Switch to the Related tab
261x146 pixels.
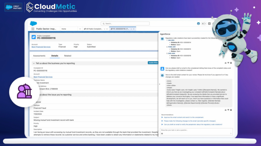pyautogui.click(x=68, y=56)
